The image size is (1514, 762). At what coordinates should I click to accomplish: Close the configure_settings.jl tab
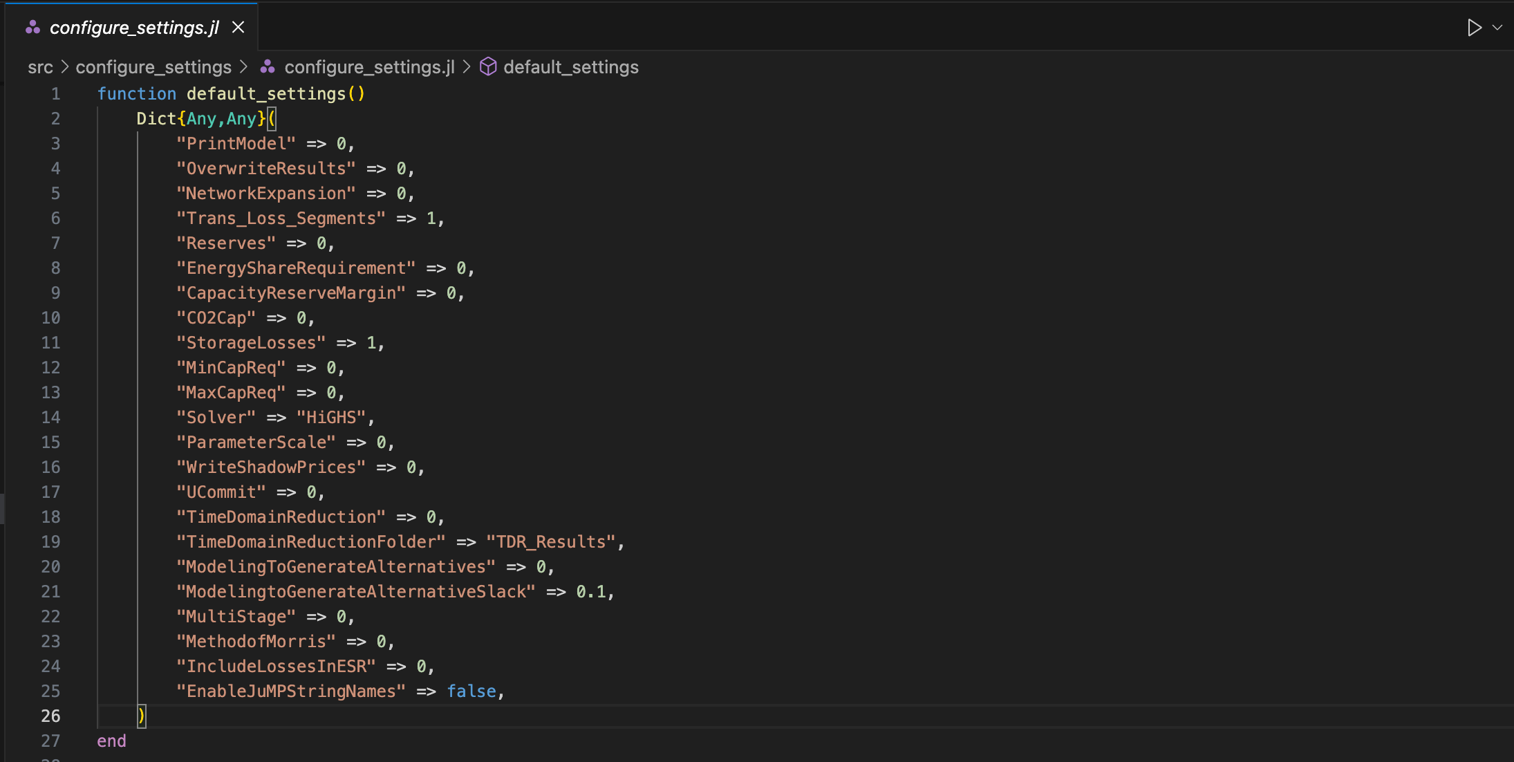click(x=238, y=27)
